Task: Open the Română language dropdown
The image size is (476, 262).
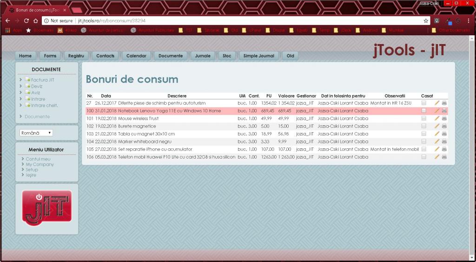Action: pyautogui.click(x=36, y=133)
